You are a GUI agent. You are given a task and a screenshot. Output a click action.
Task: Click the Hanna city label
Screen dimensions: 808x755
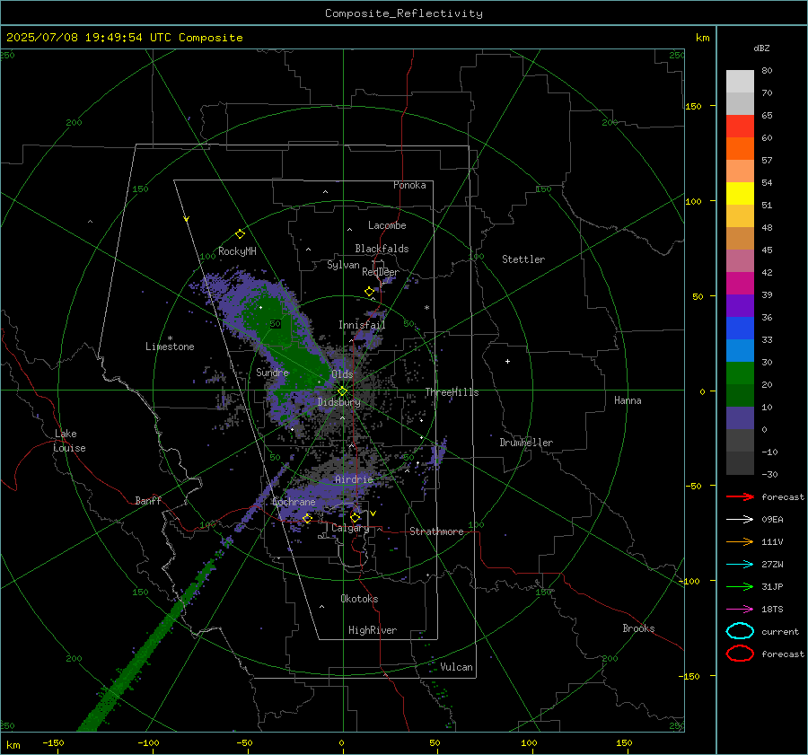coord(628,400)
